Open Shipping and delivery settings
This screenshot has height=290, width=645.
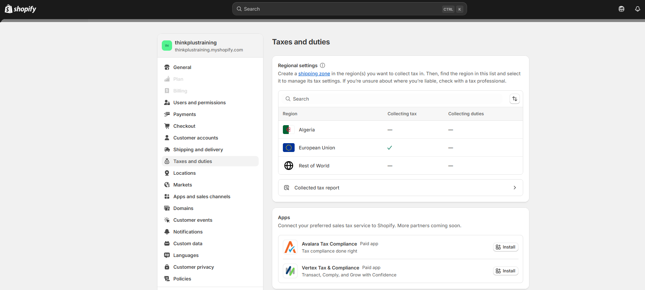coord(210,149)
